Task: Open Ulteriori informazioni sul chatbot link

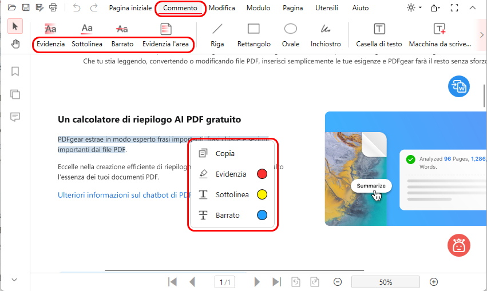Action: (x=124, y=195)
